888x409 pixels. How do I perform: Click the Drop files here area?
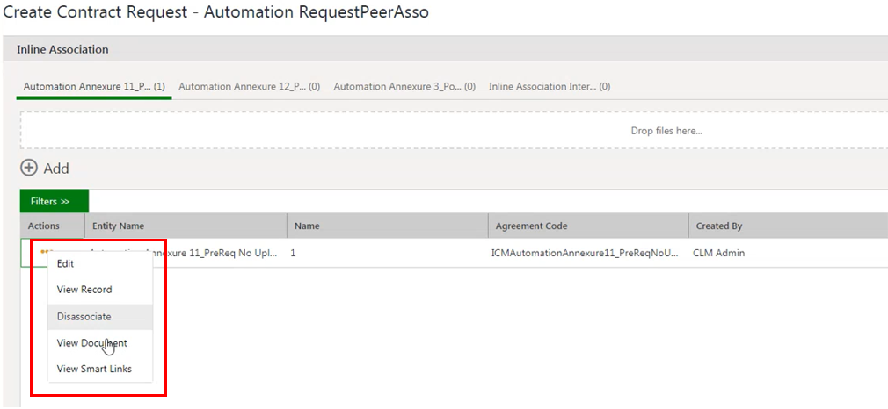pos(455,131)
